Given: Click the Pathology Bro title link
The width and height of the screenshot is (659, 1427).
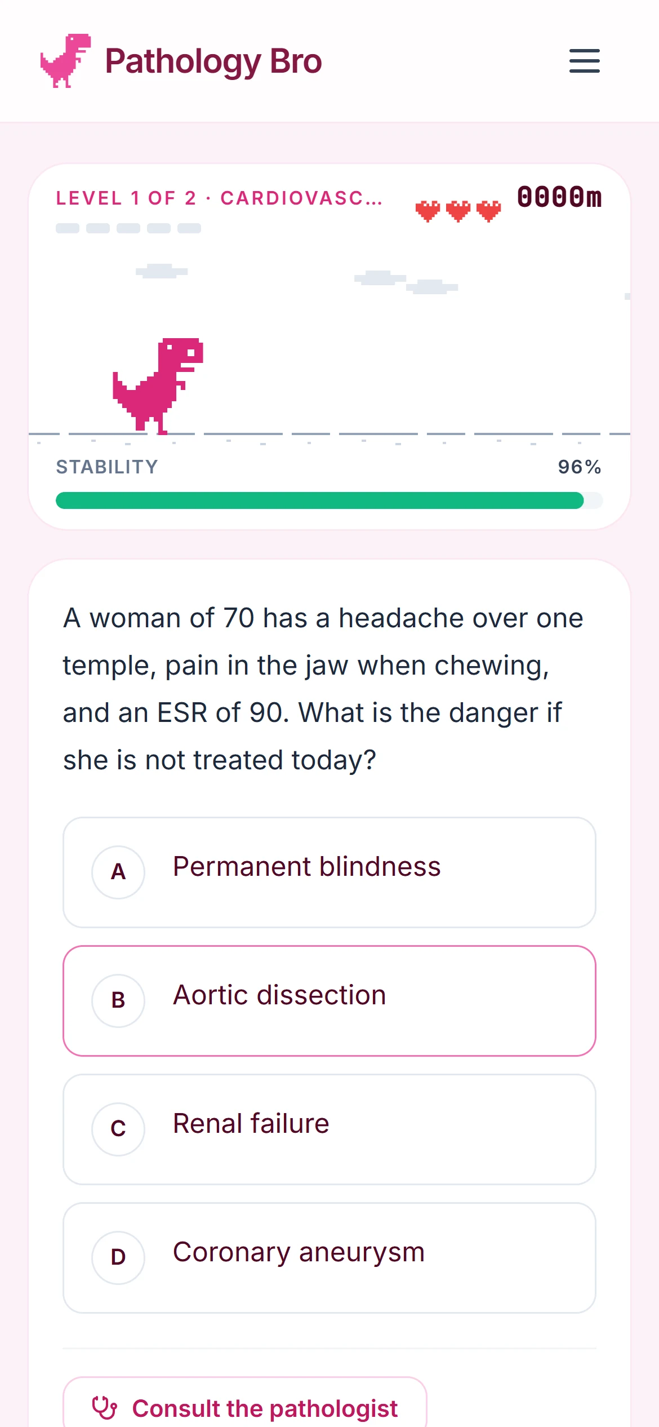Looking at the screenshot, I should pyautogui.click(x=213, y=61).
